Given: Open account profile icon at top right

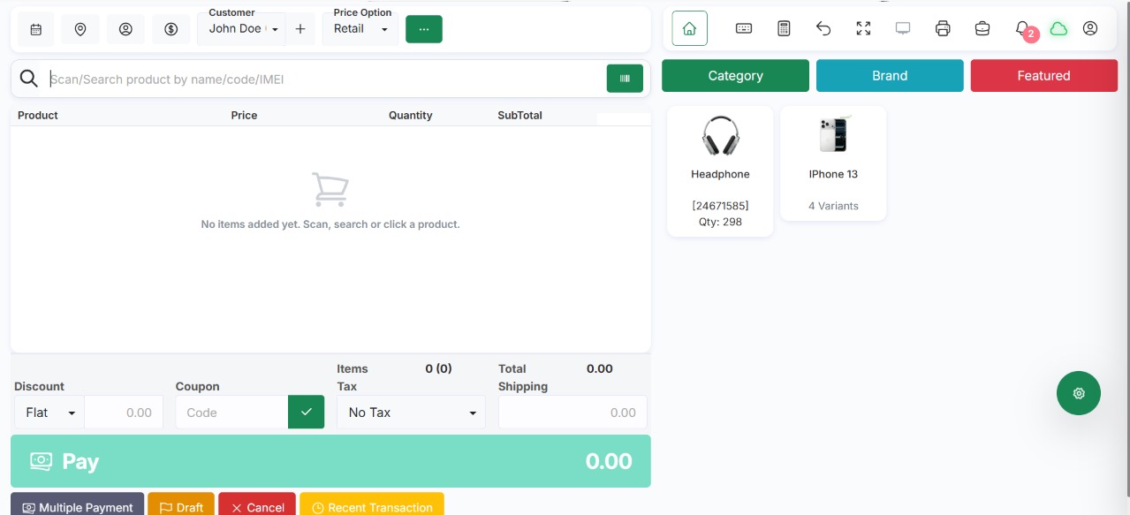Looking at the screenshot, I should (x=1090, y=28).
